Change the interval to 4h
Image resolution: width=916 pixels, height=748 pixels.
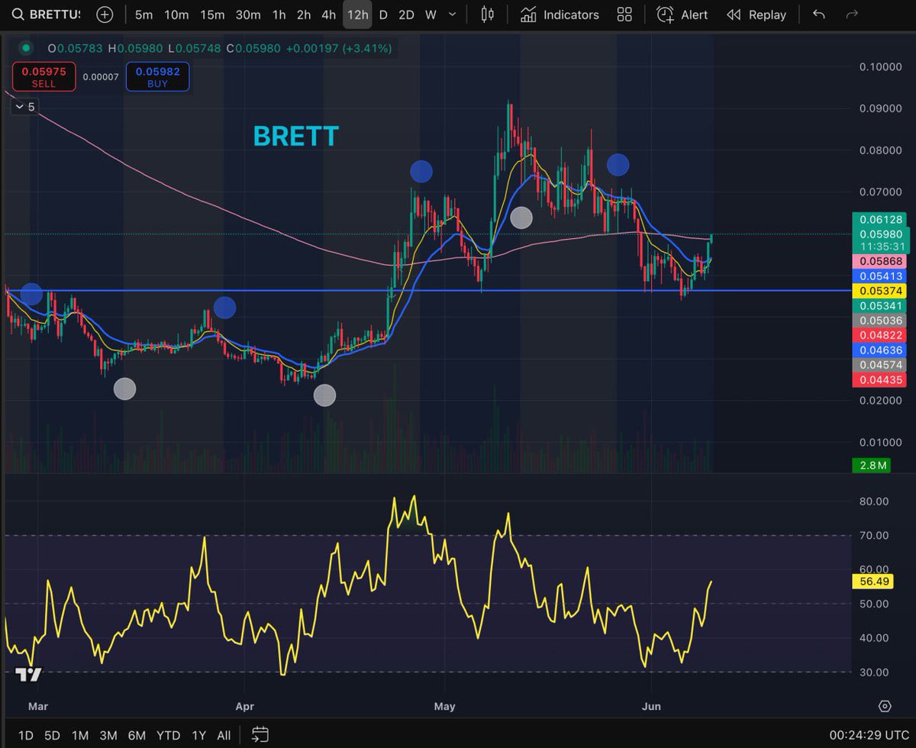tap(328, 15)
